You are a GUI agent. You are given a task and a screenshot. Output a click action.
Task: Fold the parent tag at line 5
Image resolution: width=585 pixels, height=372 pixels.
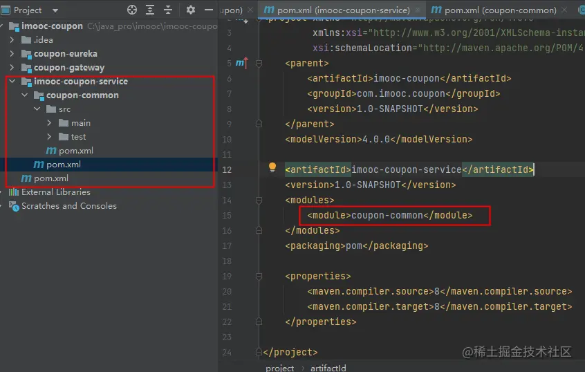(259, 63)
